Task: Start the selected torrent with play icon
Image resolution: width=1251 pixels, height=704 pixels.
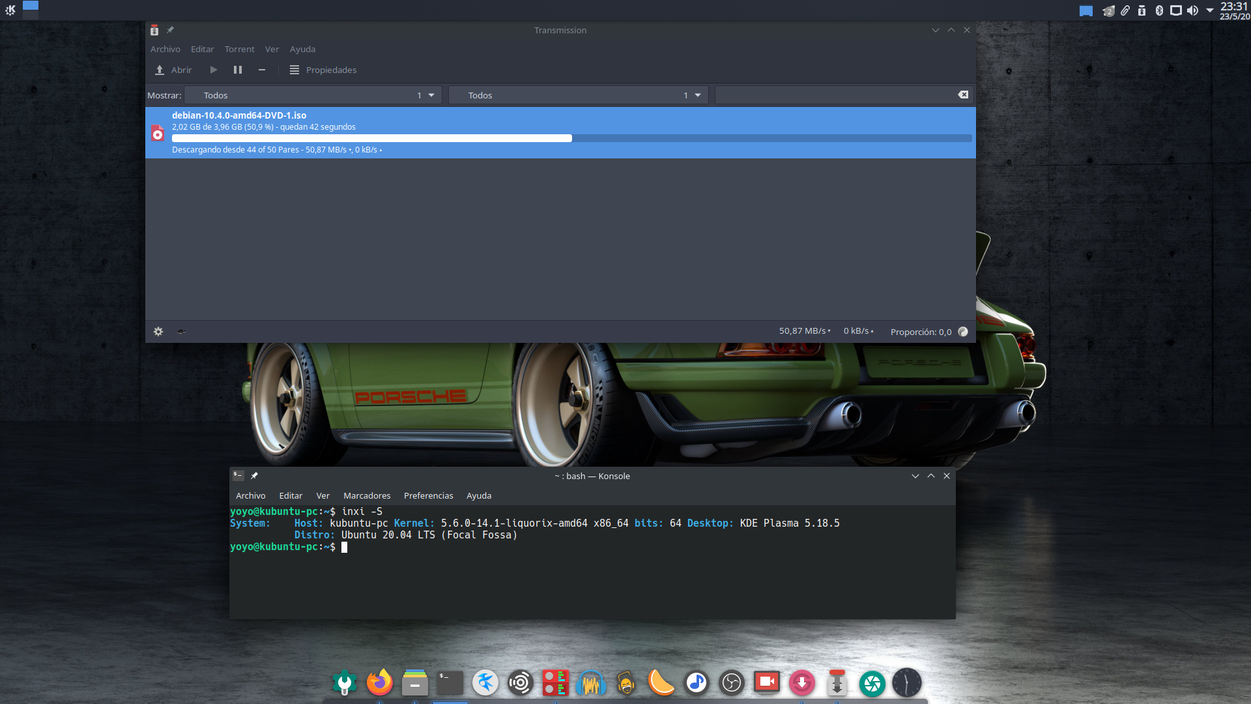Action: 213,70
